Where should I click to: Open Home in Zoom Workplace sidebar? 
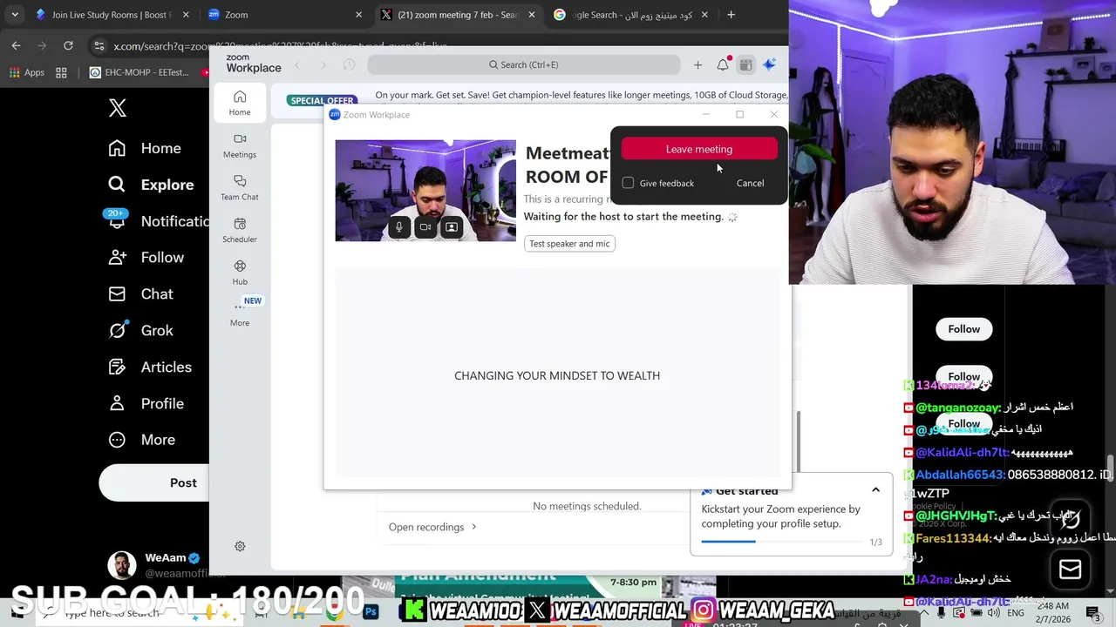pos(240,103)
